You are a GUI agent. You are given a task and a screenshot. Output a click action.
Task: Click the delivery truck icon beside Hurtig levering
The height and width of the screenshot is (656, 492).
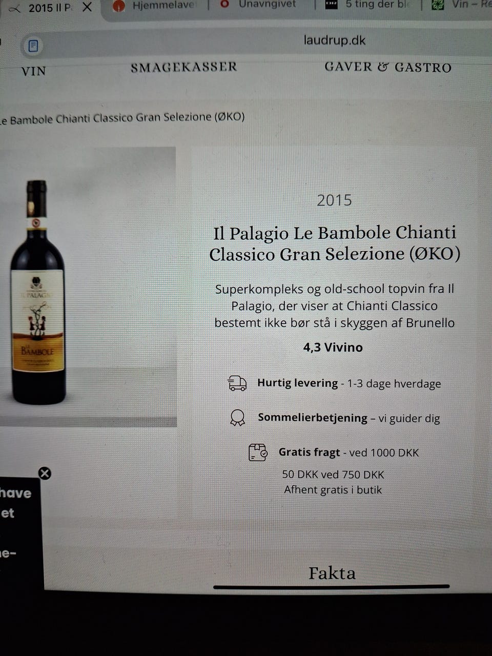point(237,383)
